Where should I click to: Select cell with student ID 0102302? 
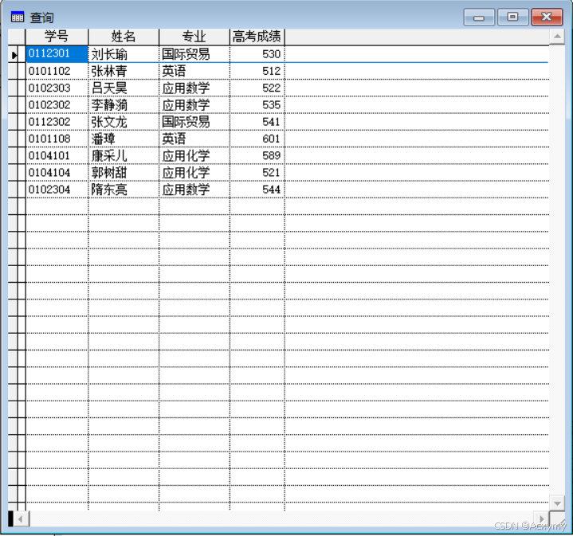(x=57, y=105)
